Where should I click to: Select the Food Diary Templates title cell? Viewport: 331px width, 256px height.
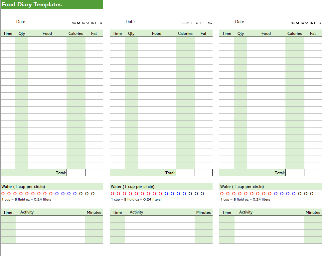52,4
